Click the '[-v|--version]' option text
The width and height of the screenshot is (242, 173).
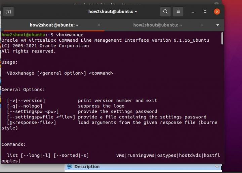click(26, 100)
